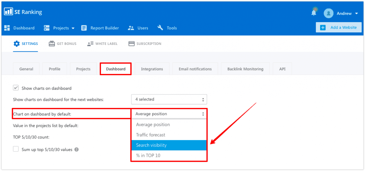Enable Sum up top 5/10/30 values checkbox

[x=16, y=149]
